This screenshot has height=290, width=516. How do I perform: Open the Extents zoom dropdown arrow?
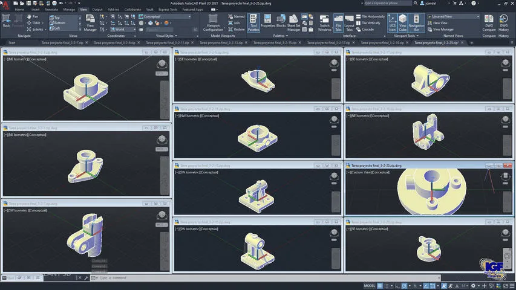(x=45, y=30)
